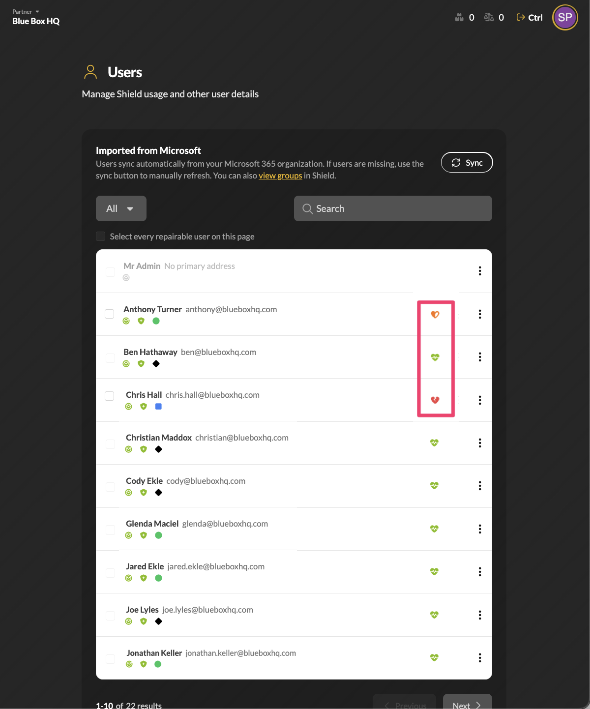Open the three-dot menu for Joe Lyles
This screenshot has height=709, width=590.
pos(480,615)
